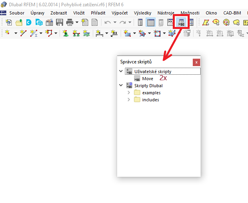Open the dimension type dropdown
This screenshot has width=248, height=203.
pos(107,33)
